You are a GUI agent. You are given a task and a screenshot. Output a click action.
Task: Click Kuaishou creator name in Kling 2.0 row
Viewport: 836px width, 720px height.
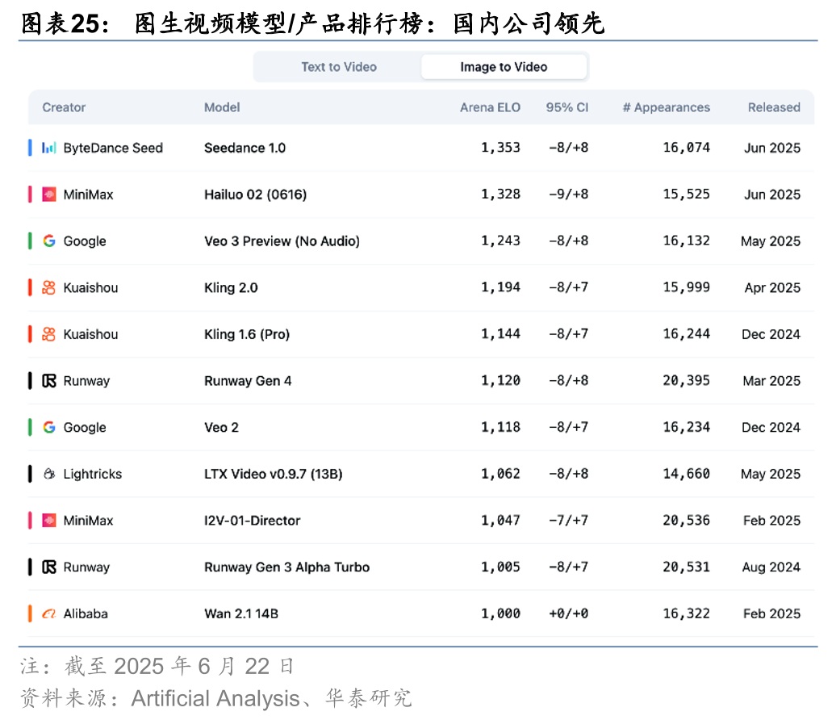(x=90, y=287)
